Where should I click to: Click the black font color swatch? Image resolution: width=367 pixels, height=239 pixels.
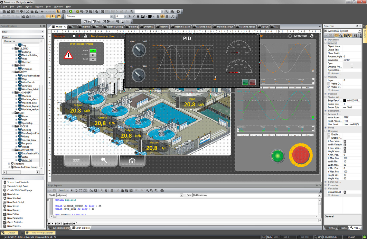click(x=150, y=16)
